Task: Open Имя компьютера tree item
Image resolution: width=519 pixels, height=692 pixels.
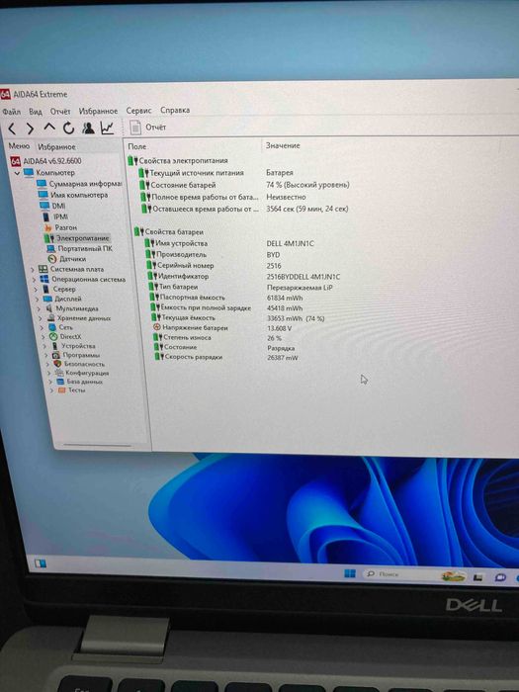Action: [x=73, y=195]
